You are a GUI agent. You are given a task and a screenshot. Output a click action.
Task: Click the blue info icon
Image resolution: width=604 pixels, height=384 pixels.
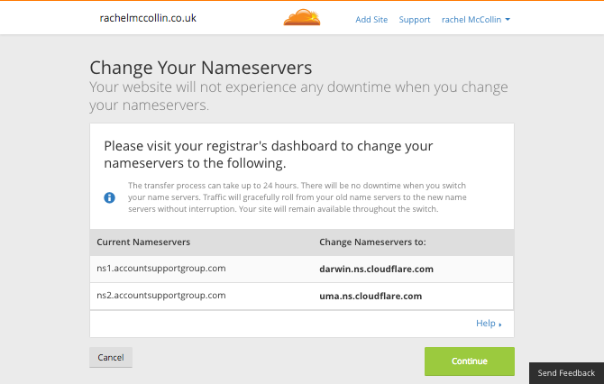[x=109, y=197]
